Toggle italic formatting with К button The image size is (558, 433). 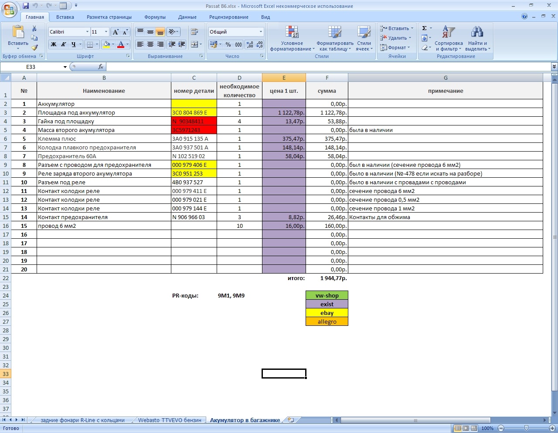pos(63,44)
